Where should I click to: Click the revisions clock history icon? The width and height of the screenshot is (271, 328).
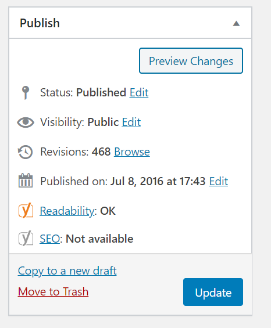[26, 152]
